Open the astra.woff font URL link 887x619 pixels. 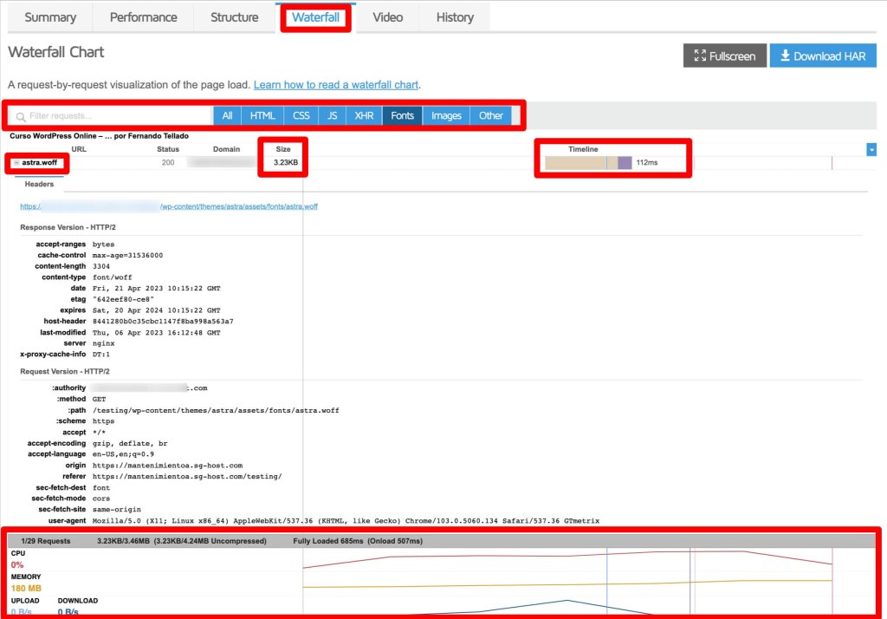(169, 206)
